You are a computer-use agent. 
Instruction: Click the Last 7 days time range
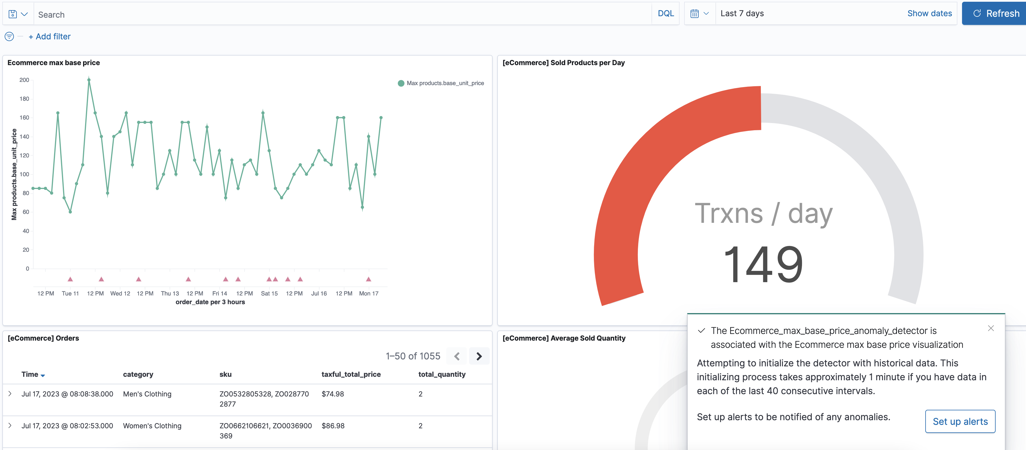click(741, 14)
